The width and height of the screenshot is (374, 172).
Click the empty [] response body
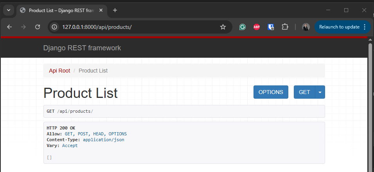point(49,158)
